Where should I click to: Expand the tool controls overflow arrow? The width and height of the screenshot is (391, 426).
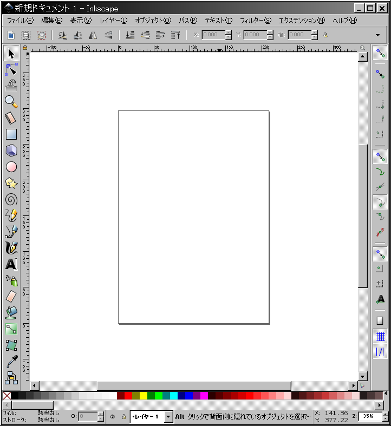click(x=377, y=35)
